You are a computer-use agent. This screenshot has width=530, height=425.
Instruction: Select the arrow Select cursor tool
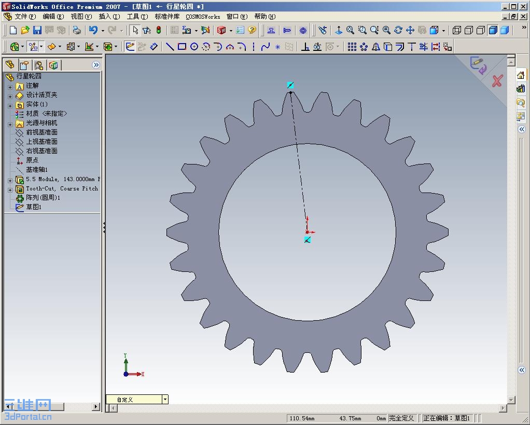tap(135, 30)
